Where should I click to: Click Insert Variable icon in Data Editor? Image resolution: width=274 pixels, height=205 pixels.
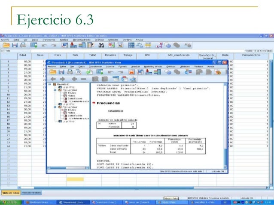point(120,45)
